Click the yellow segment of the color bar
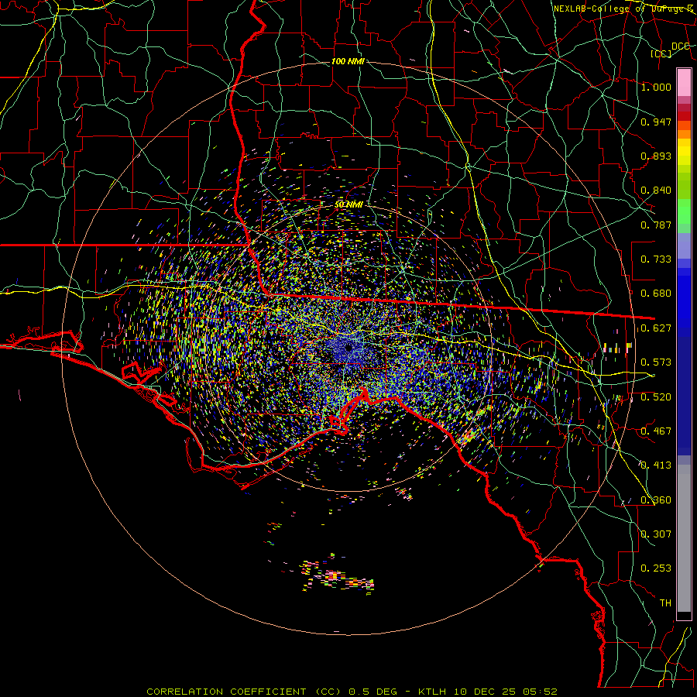 684,156
